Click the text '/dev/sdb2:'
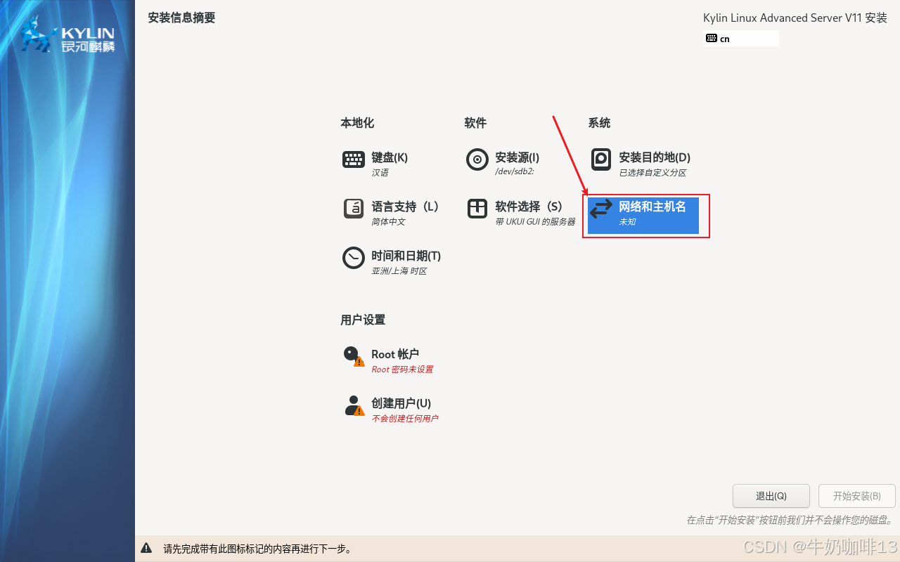Viewport: 900px width, 562px height. click(x=515, y=172)
